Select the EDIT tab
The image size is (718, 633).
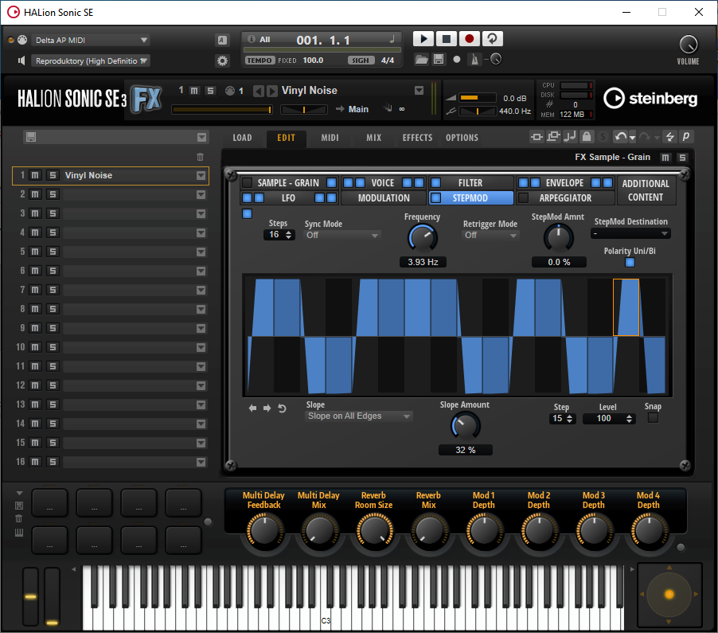click(x=287, y=138)
